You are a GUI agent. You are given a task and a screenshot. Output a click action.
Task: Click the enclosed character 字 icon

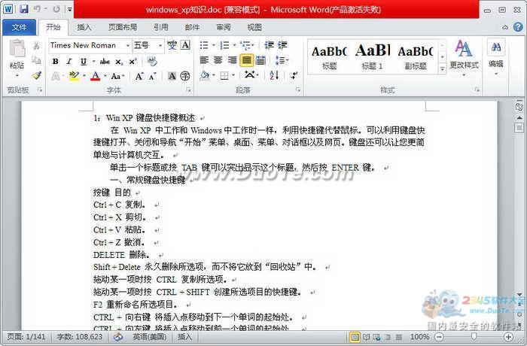pyautogui.click(x=185, y=76)
